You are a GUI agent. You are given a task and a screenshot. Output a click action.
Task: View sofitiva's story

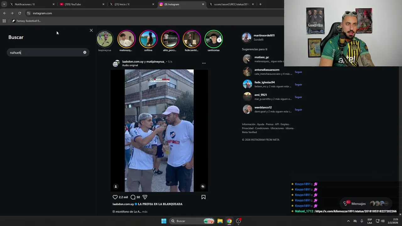(148, 39)
